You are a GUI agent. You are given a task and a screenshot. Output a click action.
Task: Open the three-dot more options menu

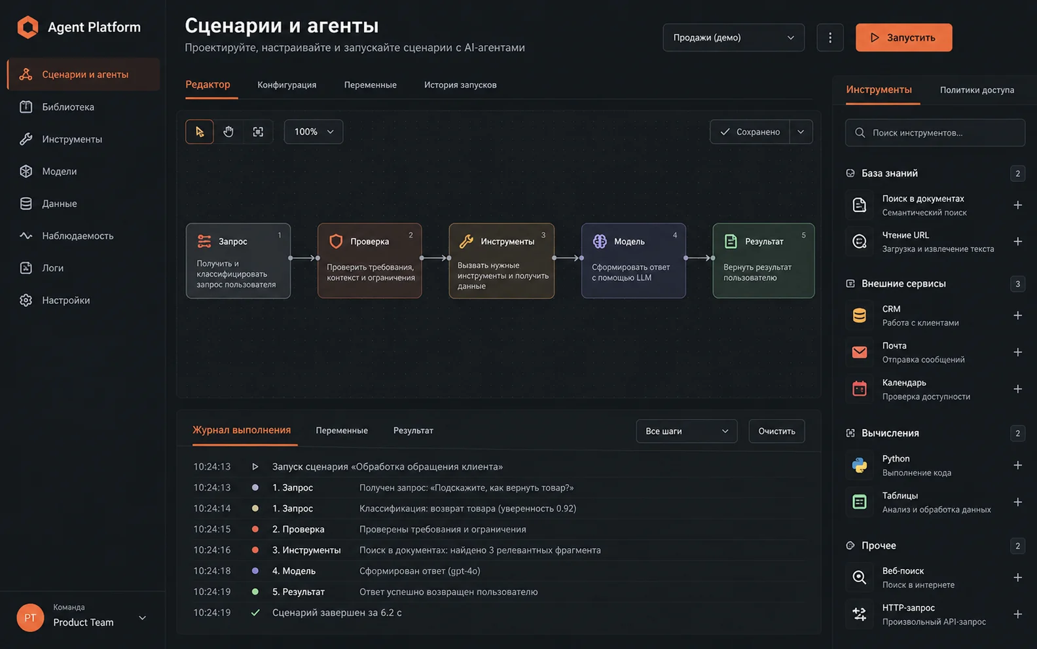tap(830, 37)
